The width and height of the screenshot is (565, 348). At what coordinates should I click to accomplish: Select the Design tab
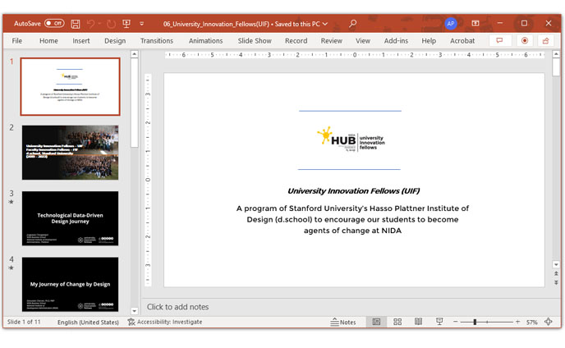[x=115, y=41]
